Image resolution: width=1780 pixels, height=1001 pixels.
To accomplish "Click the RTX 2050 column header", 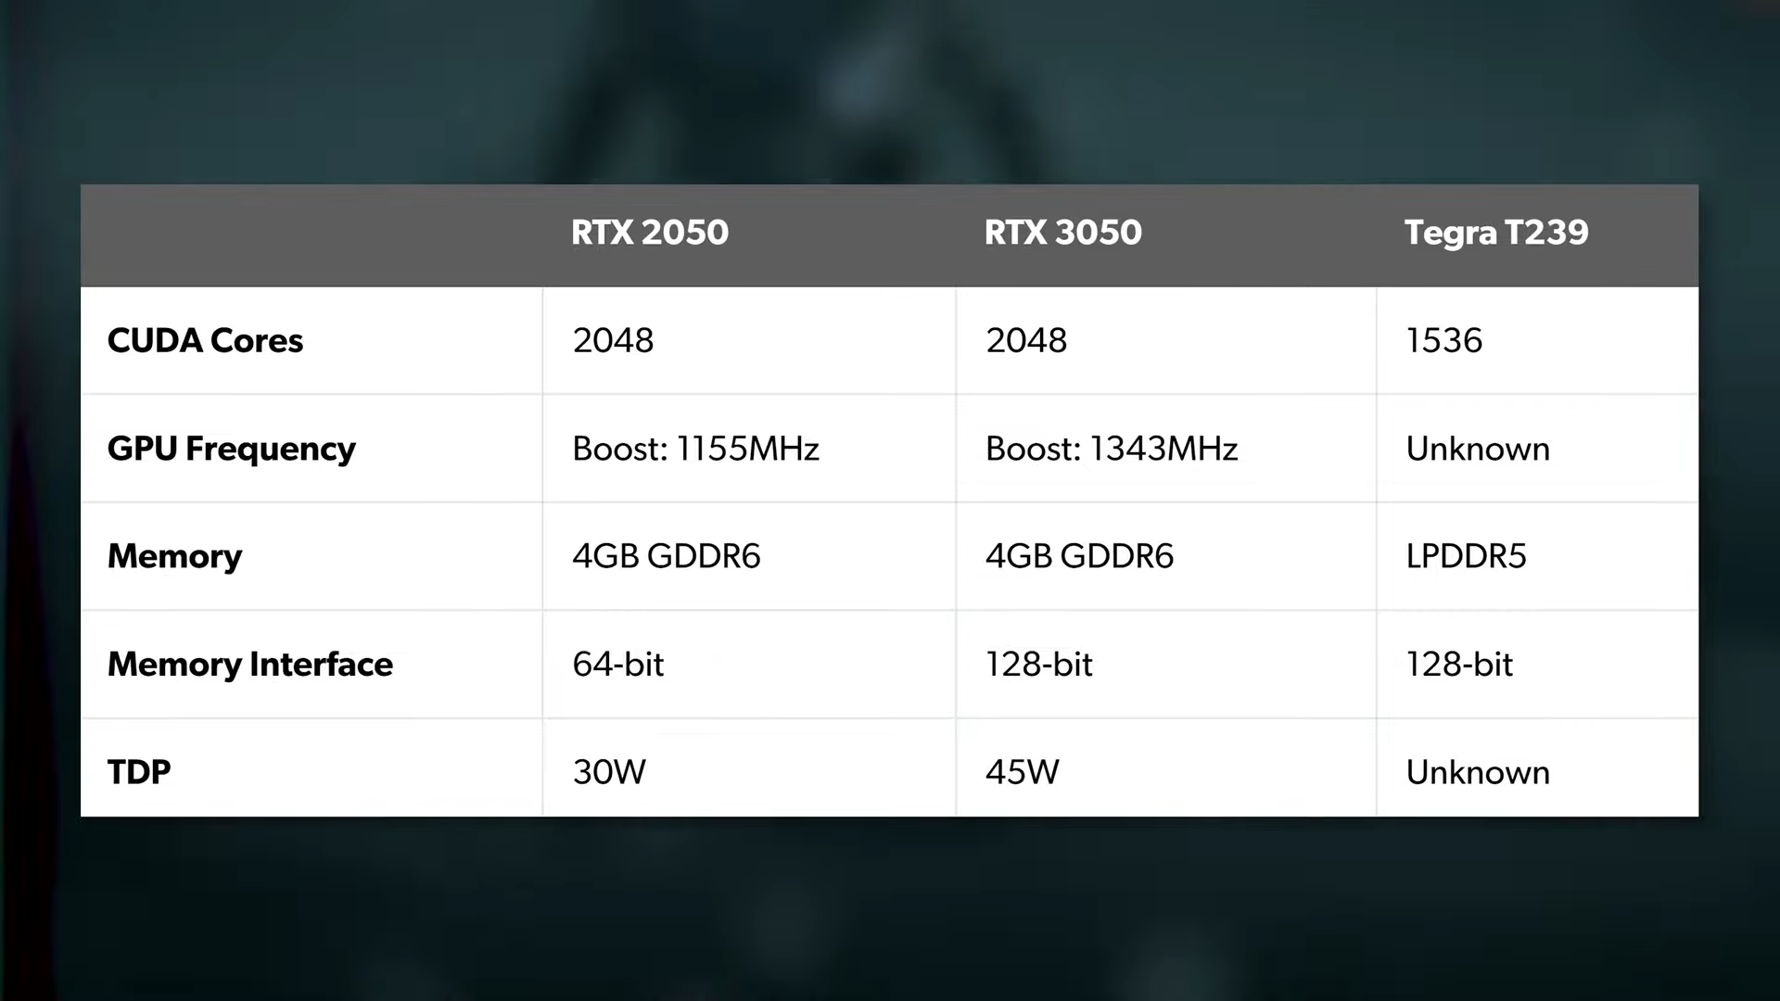I will coord(650,233).
